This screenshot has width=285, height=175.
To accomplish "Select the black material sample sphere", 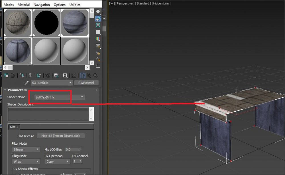I will point(46,23).
